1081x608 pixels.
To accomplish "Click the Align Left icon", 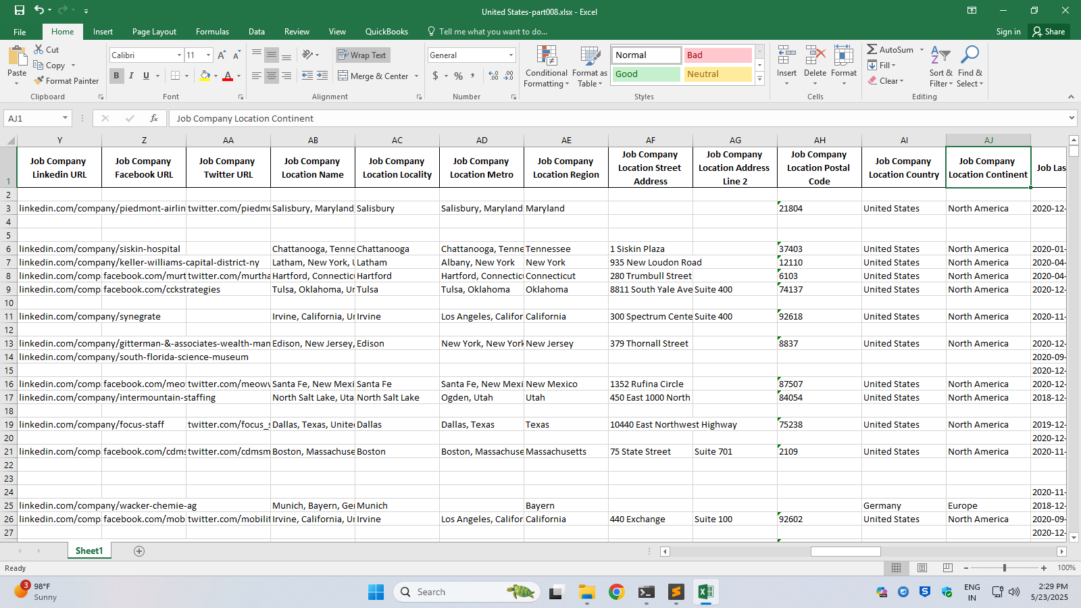I will [x=257, y=76].
